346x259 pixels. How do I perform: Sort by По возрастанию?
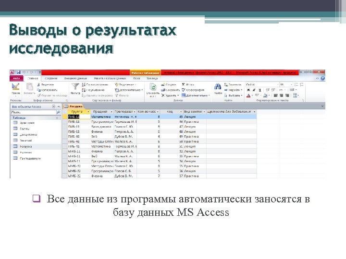[95, 84]
